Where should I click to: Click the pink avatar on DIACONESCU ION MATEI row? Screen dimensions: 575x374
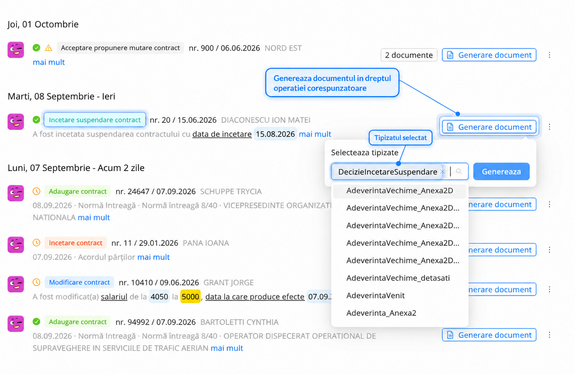tap(16, 122)
